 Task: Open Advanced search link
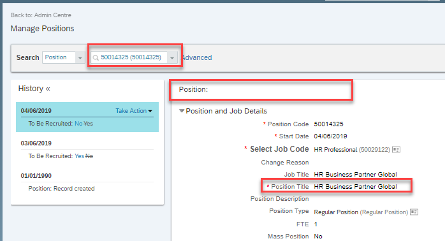click(x=197, y=57)
